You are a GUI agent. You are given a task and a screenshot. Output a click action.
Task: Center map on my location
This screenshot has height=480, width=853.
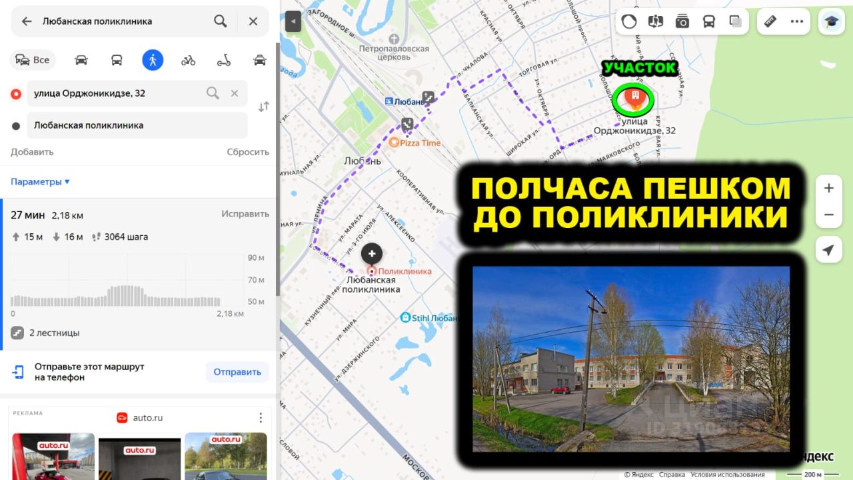(828, 250)
